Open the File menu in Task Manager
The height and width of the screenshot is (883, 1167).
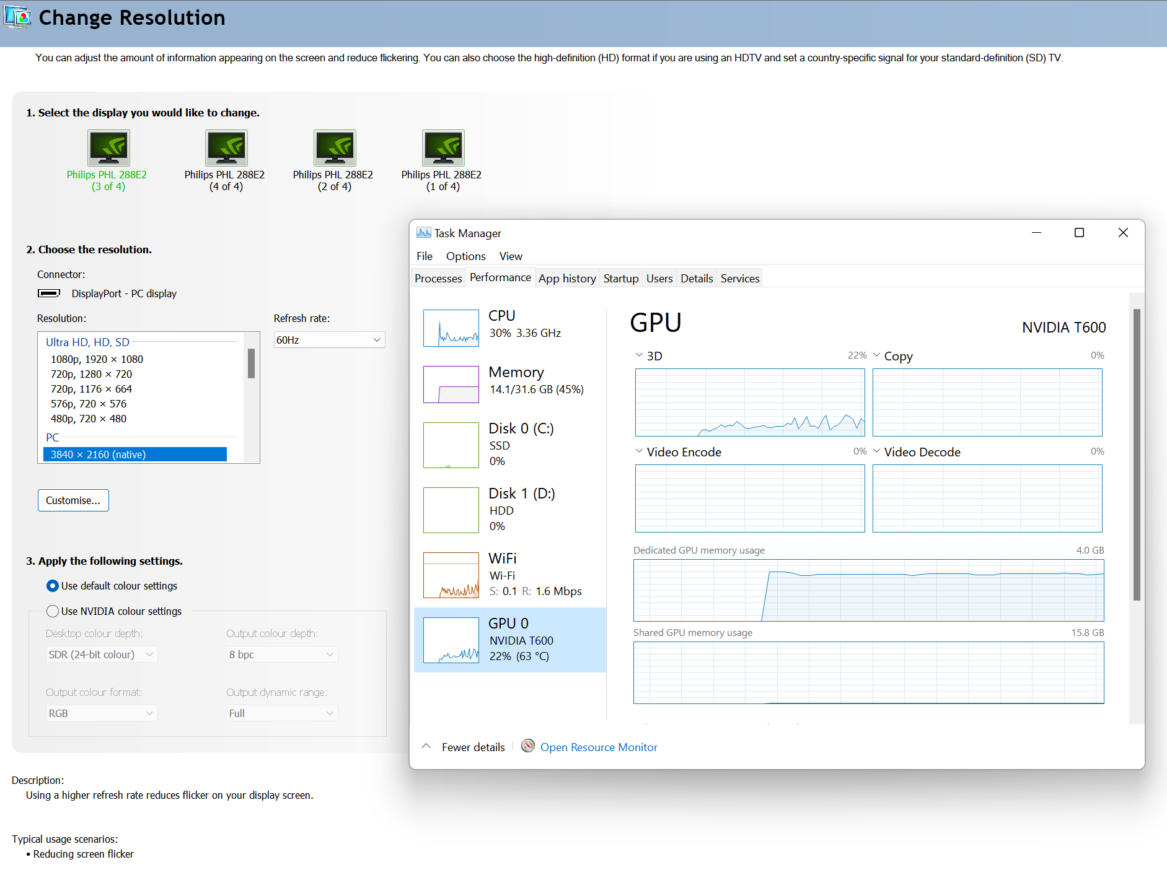click(x=425, y=256)
